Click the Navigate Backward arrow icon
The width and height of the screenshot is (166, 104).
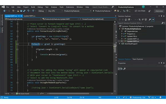coord(4,11)
